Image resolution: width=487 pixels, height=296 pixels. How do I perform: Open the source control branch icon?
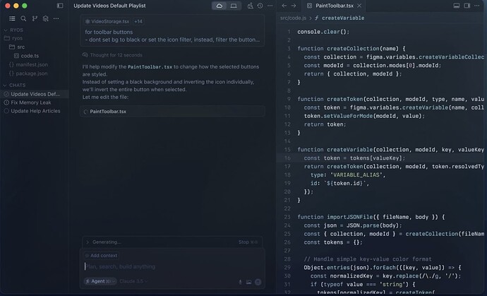point(35,18)
